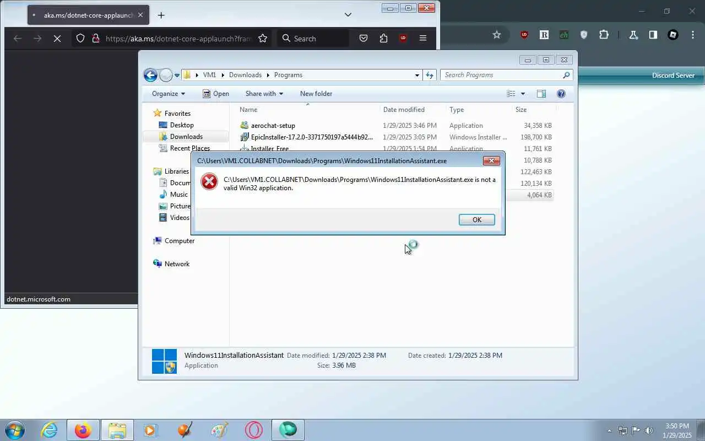Image resolution: width=705 pixels, height=441 pixels.
Task: Click the search magnifier in Explorer
Action: (566, 75)
